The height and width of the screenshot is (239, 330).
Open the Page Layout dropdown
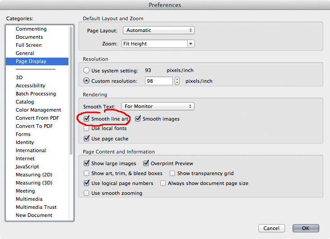[x=159, y=30]
